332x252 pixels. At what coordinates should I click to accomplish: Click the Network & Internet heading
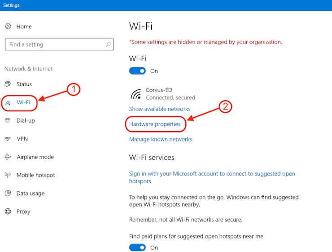[28, 69]
